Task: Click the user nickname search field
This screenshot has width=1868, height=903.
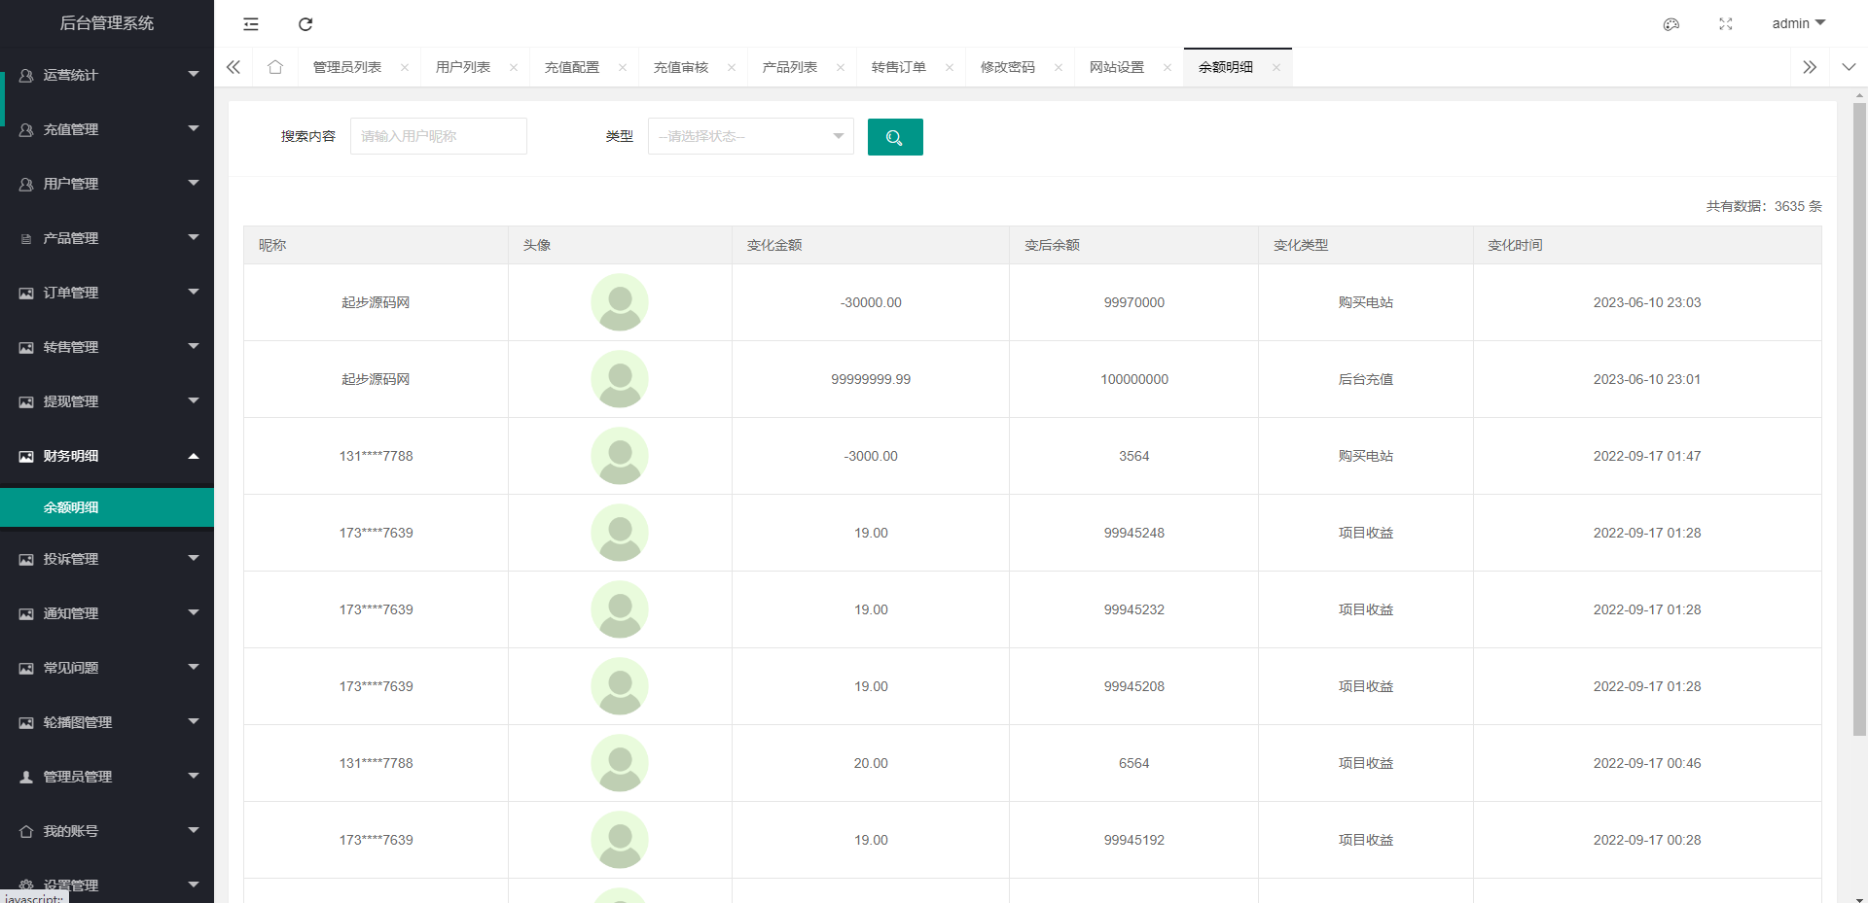Action: 438,136
